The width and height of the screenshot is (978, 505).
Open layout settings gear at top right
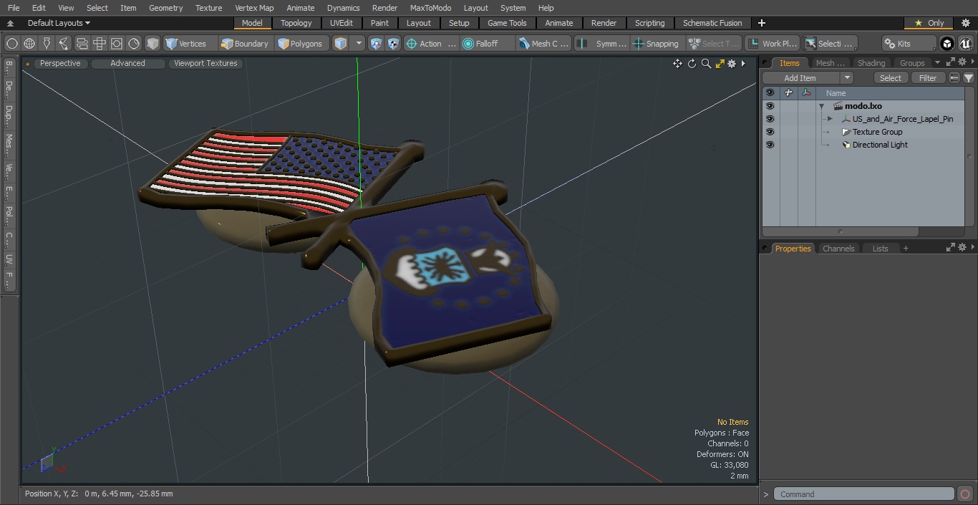pos(965,23)
